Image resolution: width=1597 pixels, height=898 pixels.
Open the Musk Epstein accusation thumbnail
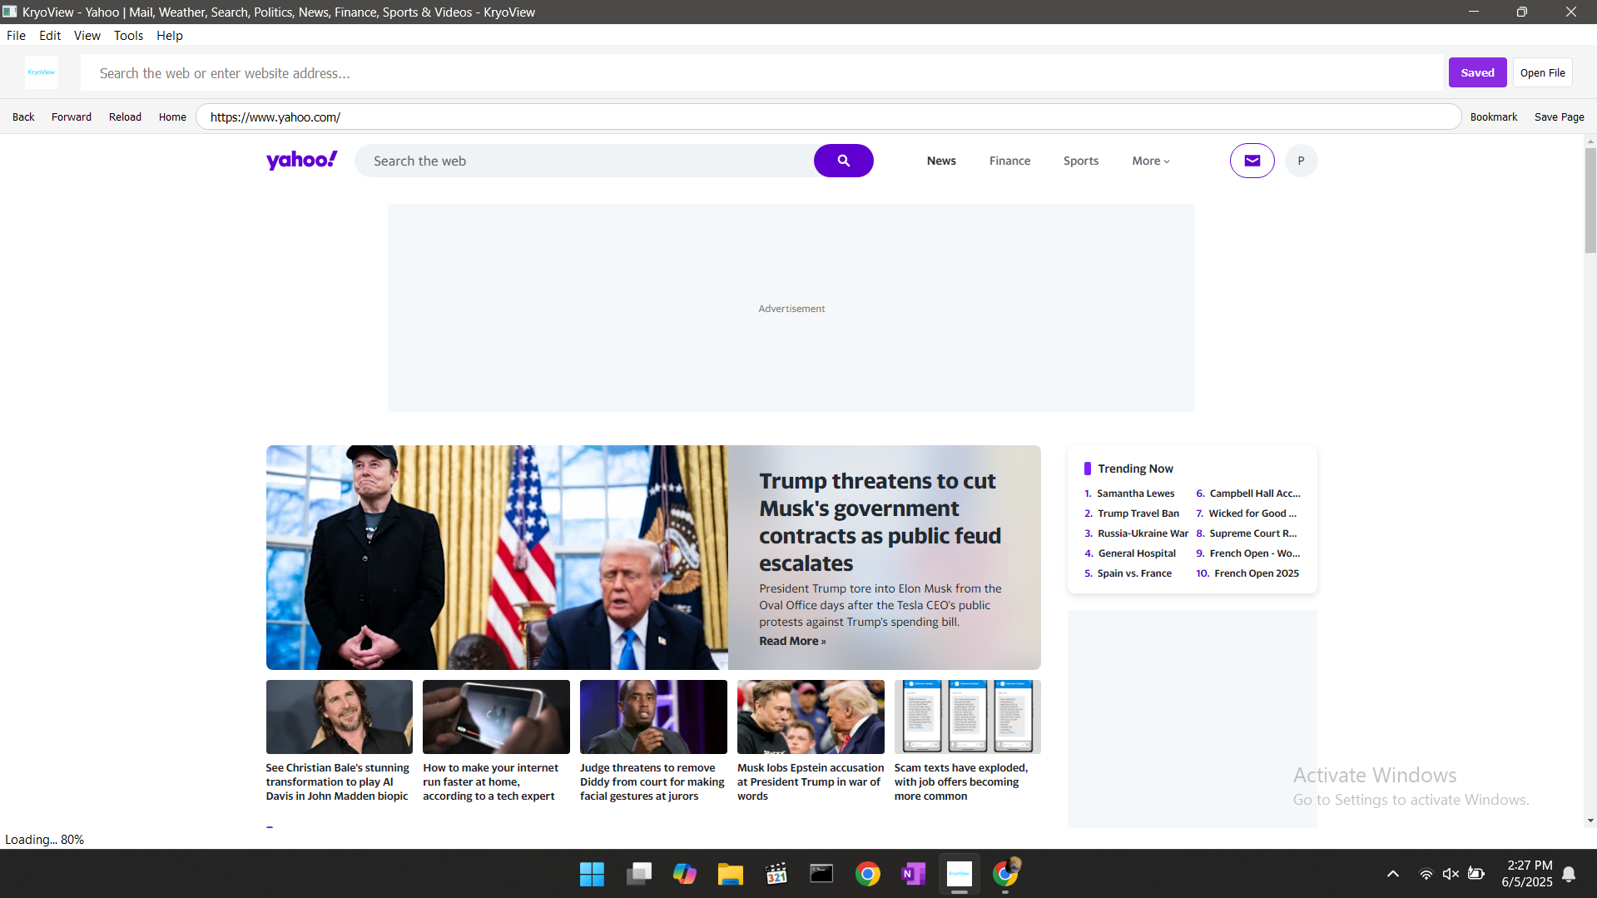811,717
